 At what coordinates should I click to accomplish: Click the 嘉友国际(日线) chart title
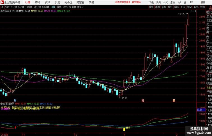[x=8, y=11]
